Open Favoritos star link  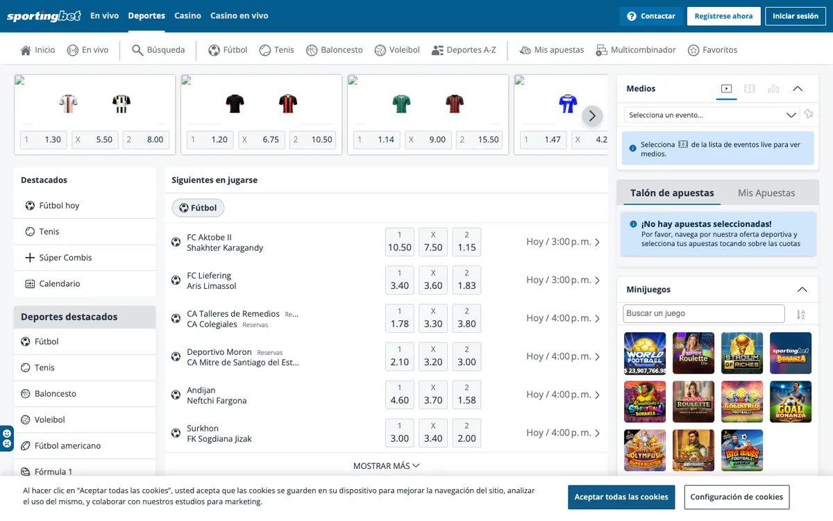pyautogui.click(x=712, y=50)
